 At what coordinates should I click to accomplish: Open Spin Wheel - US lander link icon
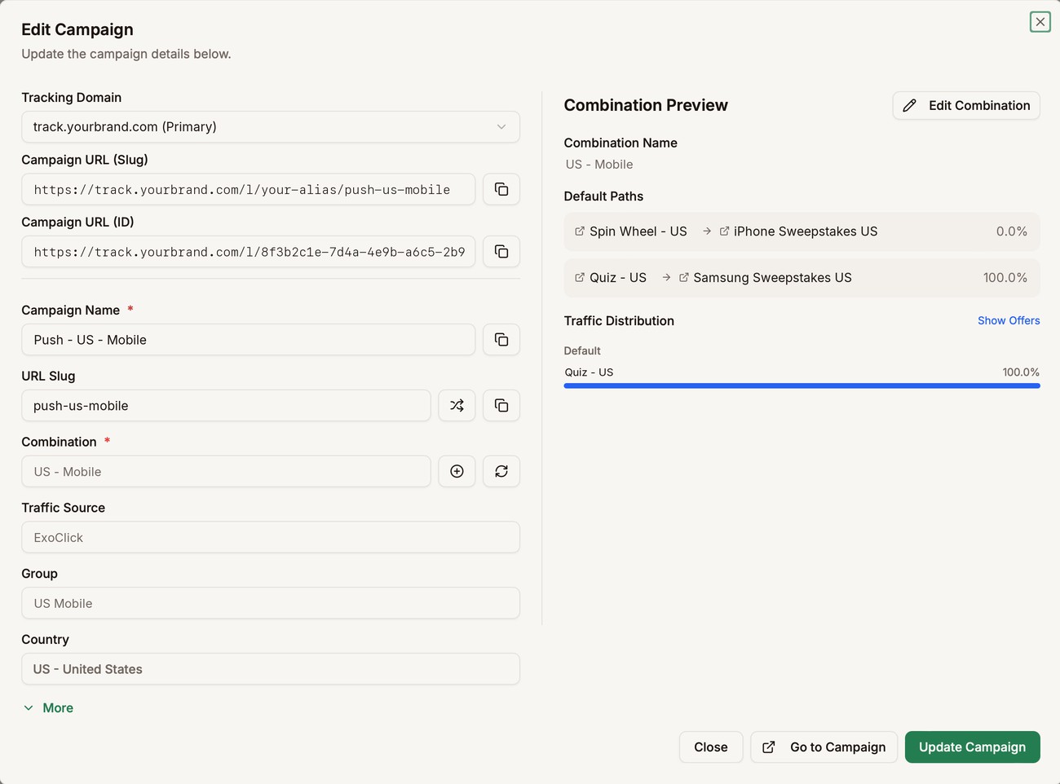click(580, 231)
